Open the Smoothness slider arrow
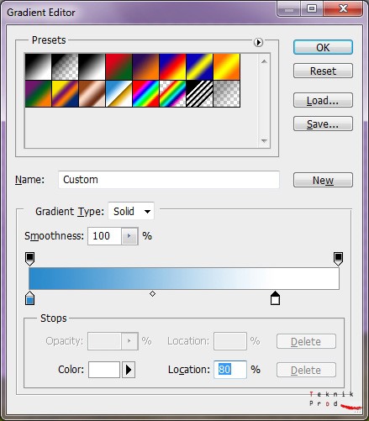Screen dimensions: 369x421 129,236
